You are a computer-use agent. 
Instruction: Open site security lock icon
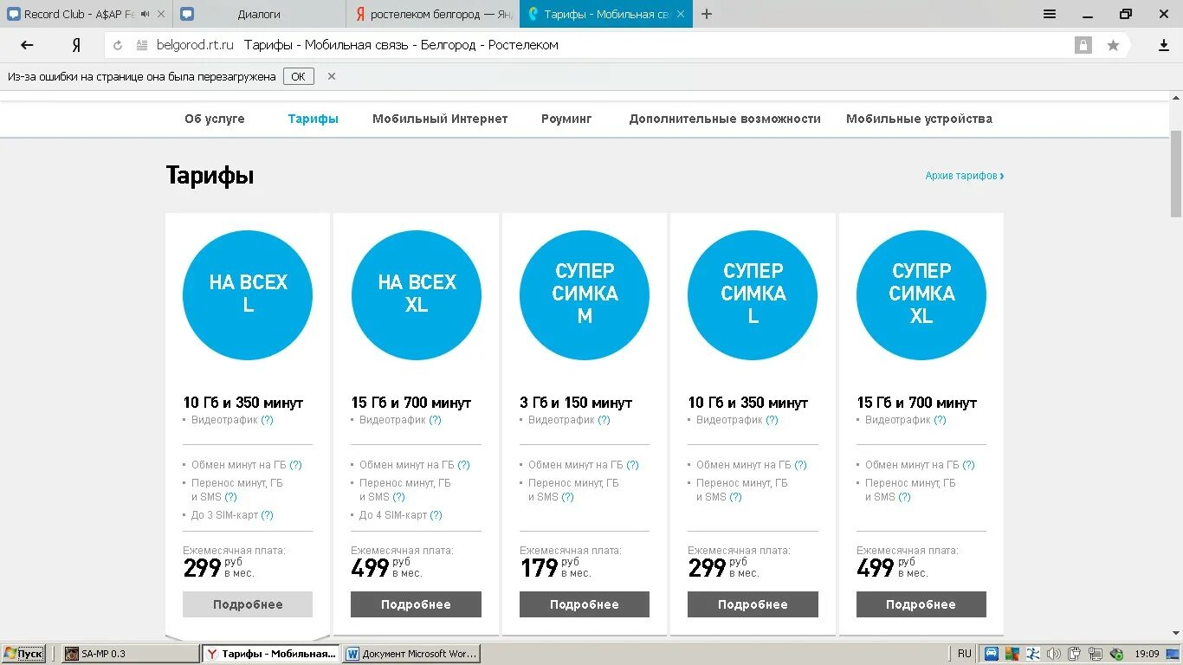(x=1083, y=46)
